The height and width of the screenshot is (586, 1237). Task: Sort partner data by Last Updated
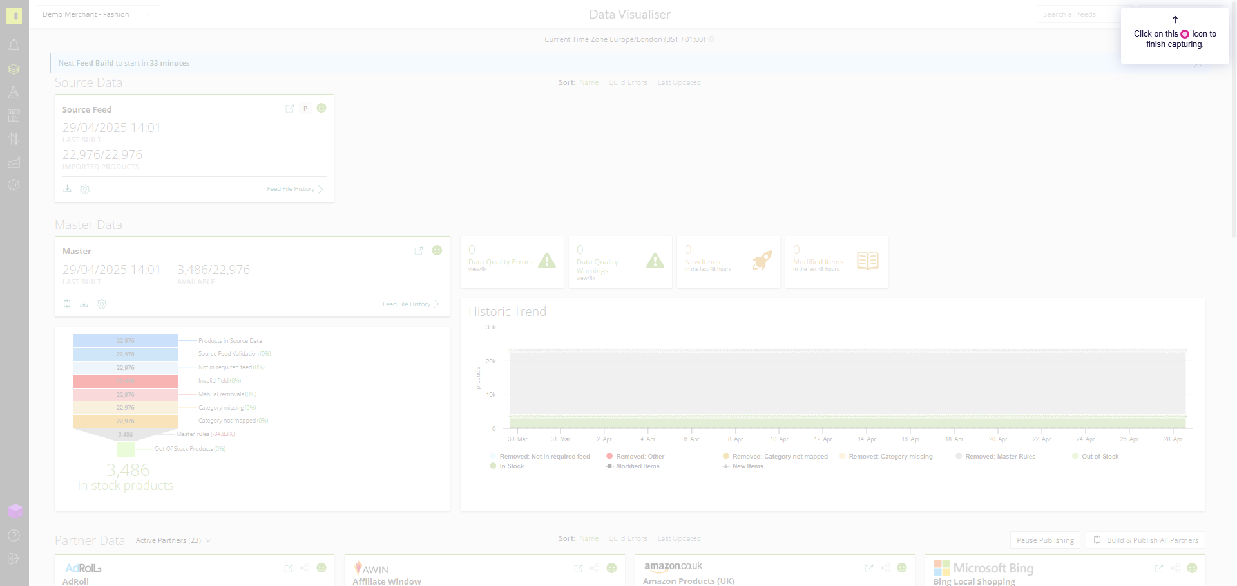pyautogui.click(x=679, y=538)
